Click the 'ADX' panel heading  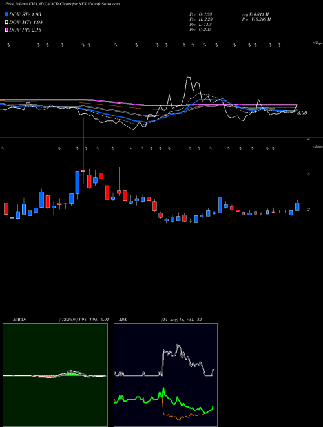click(122, 320)
